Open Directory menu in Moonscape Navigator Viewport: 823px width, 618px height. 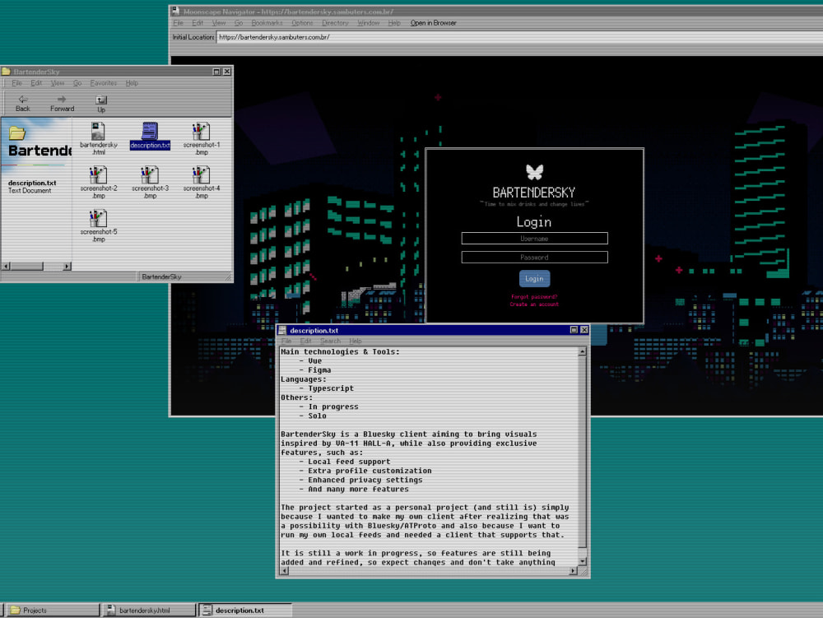[x=335, y=23]
